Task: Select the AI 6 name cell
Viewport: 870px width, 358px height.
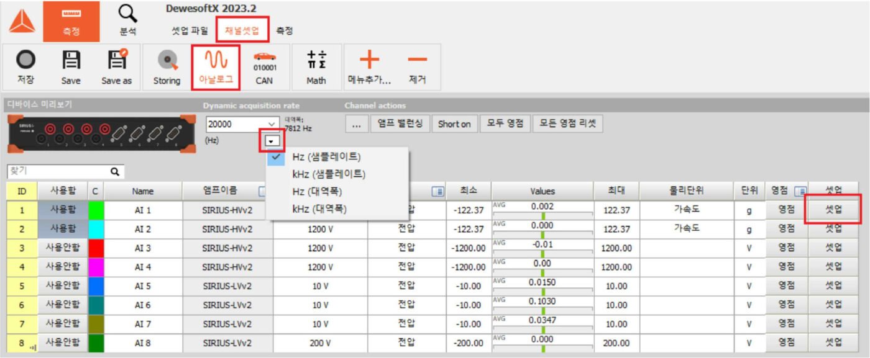Action: point(143,305)
